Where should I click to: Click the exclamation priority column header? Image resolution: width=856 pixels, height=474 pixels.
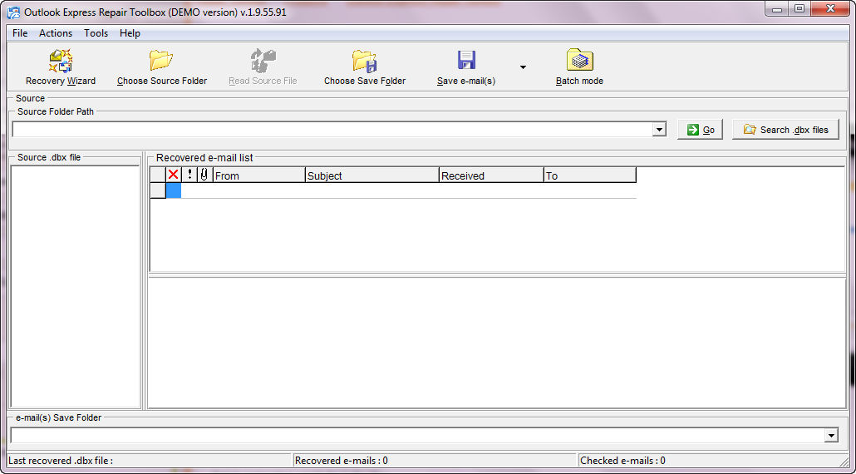[x=189, y=175]
